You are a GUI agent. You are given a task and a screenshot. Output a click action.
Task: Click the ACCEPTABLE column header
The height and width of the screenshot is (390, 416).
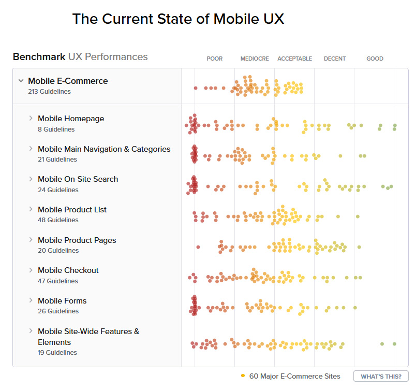(x=295, y=59)
